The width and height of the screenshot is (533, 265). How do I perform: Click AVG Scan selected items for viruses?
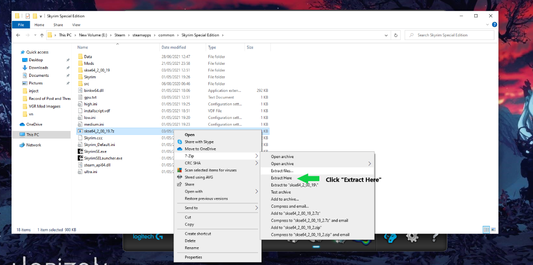pos(211,170)
